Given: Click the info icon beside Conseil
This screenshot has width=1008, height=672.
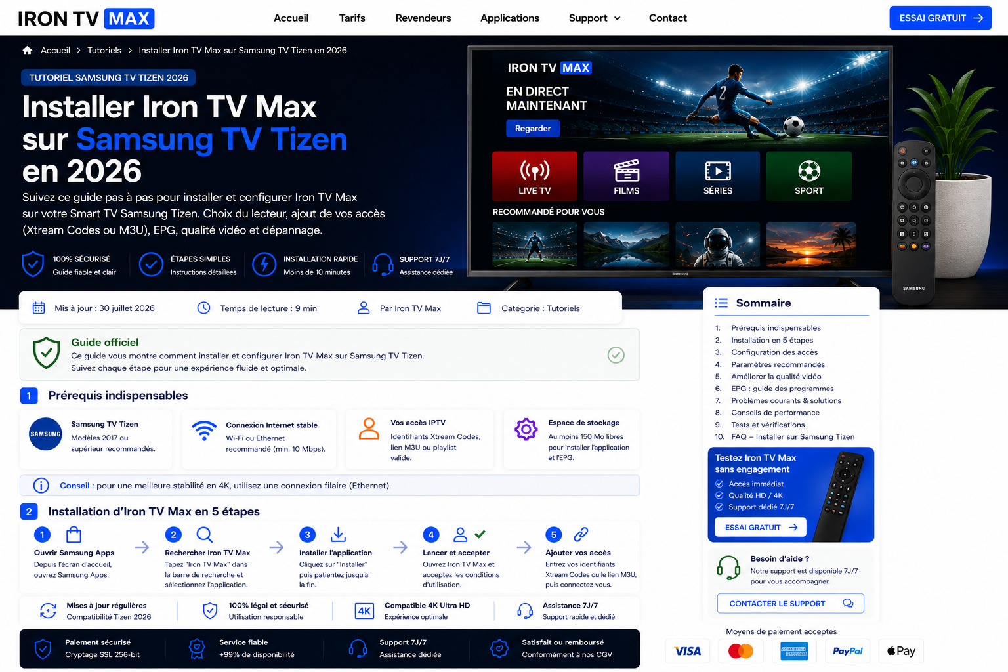Looking at the screenshot, I should point(41,486).
